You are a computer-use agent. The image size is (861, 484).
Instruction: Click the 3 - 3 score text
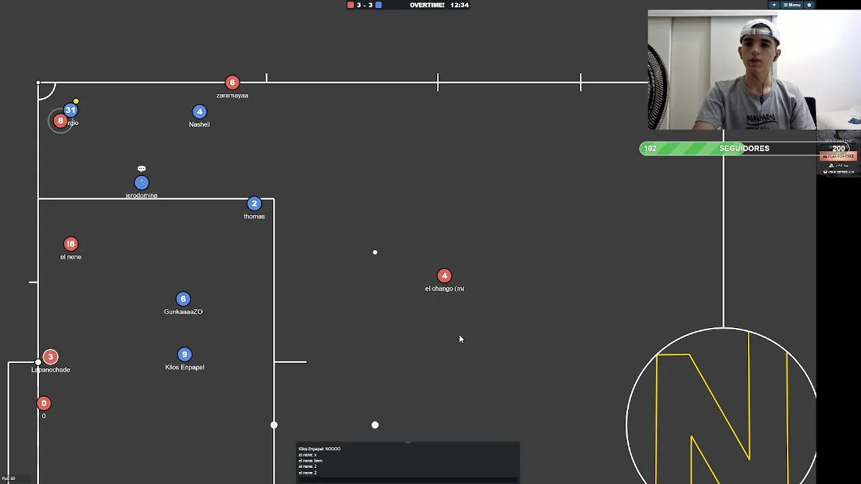[x=364, y=5]
